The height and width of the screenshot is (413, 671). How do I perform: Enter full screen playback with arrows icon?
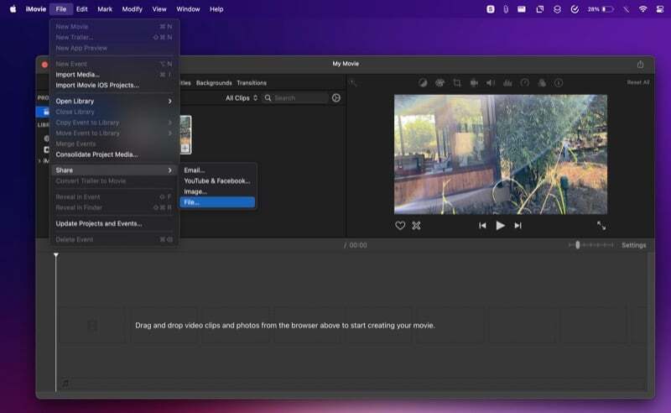[601, 225]
